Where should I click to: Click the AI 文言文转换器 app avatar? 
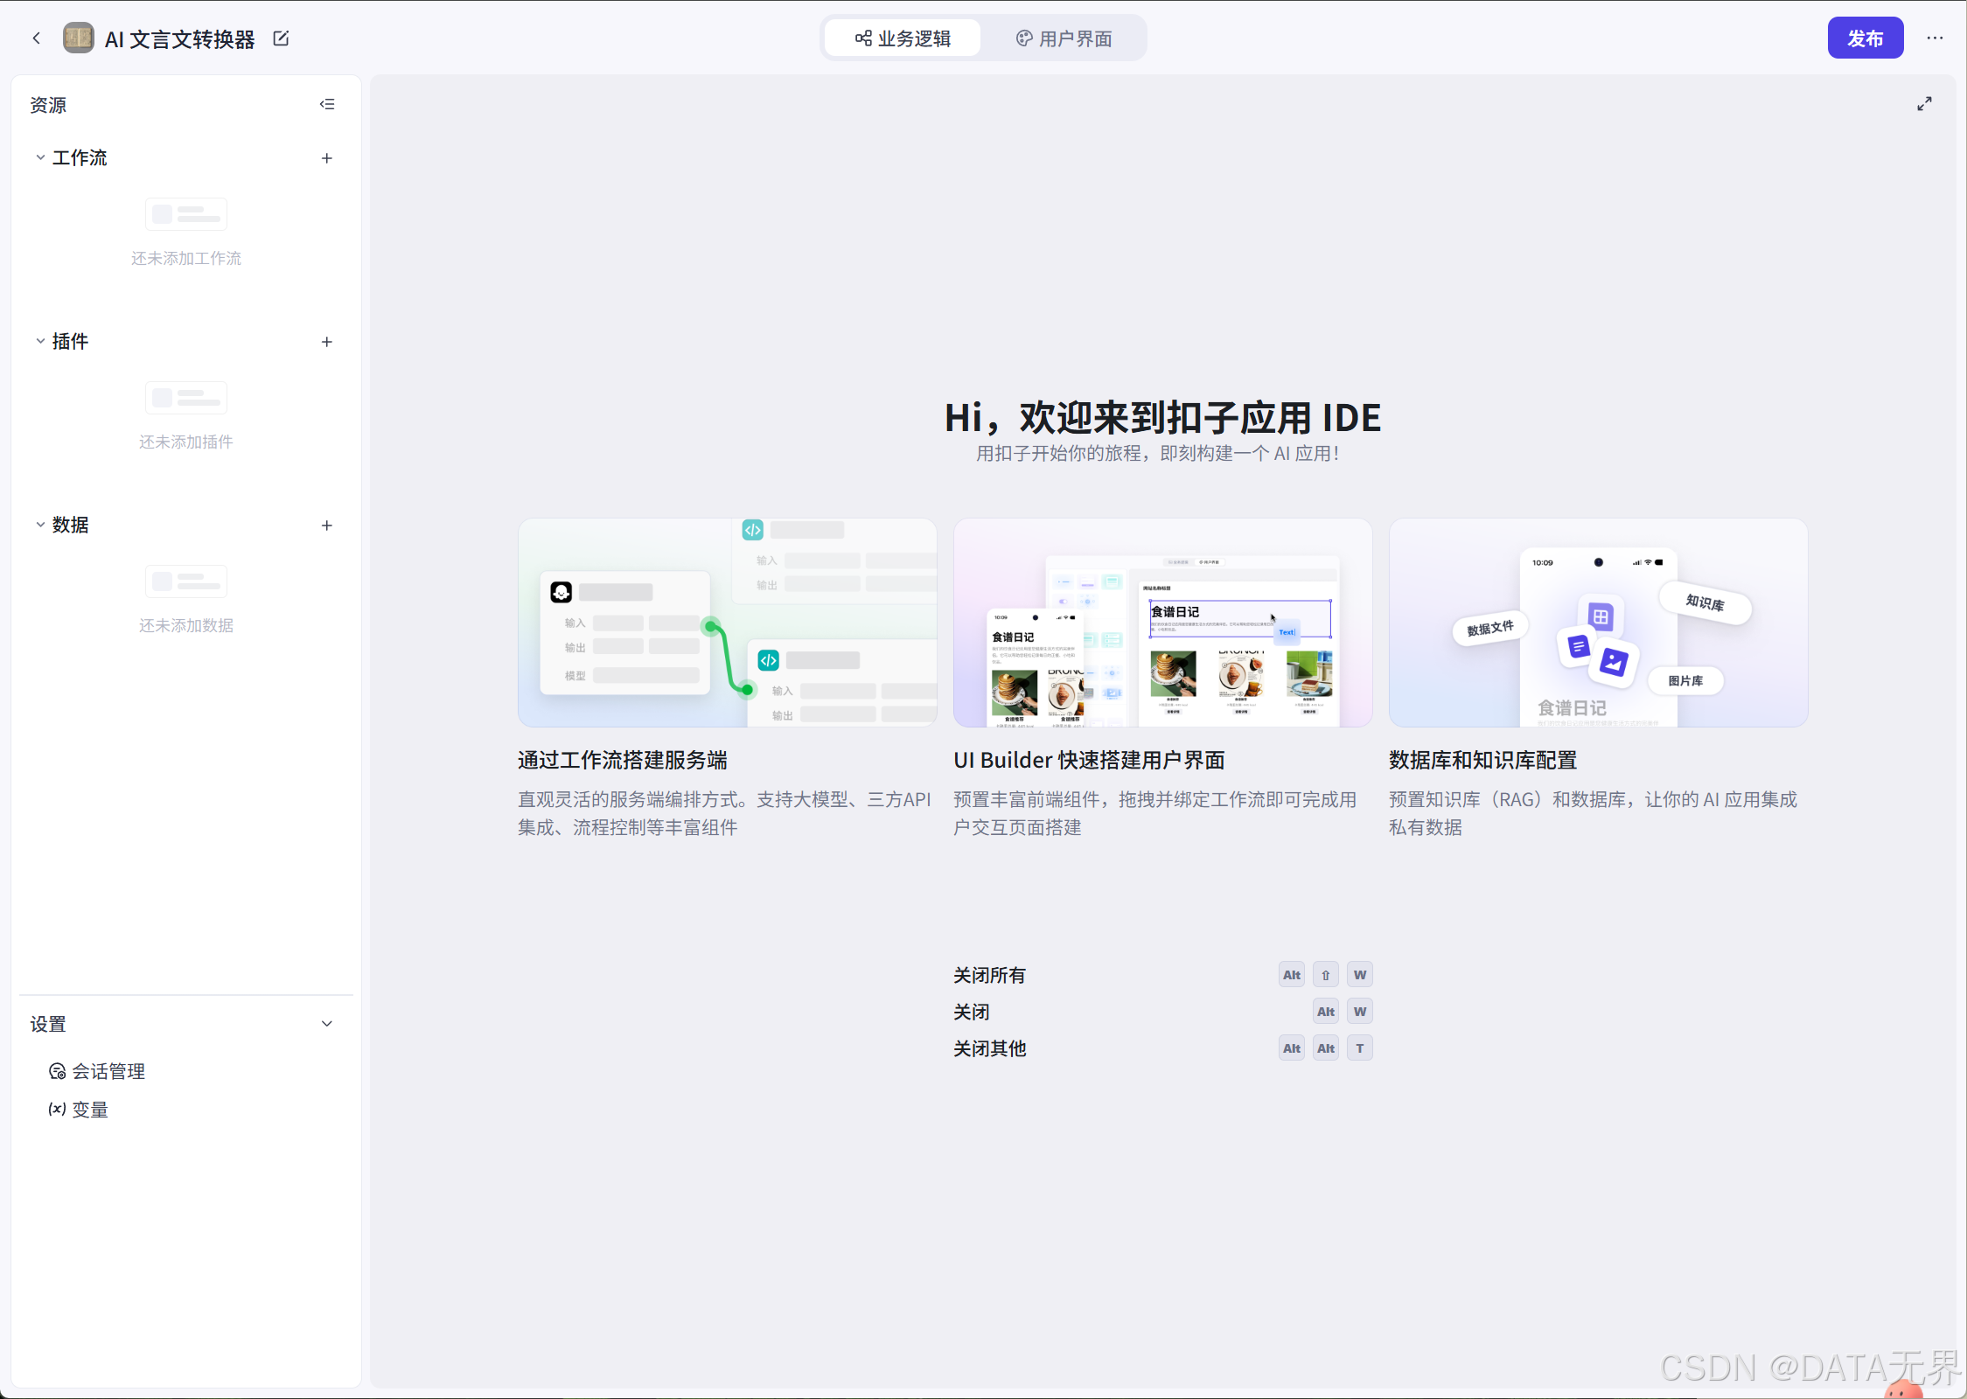coord(79,38)
